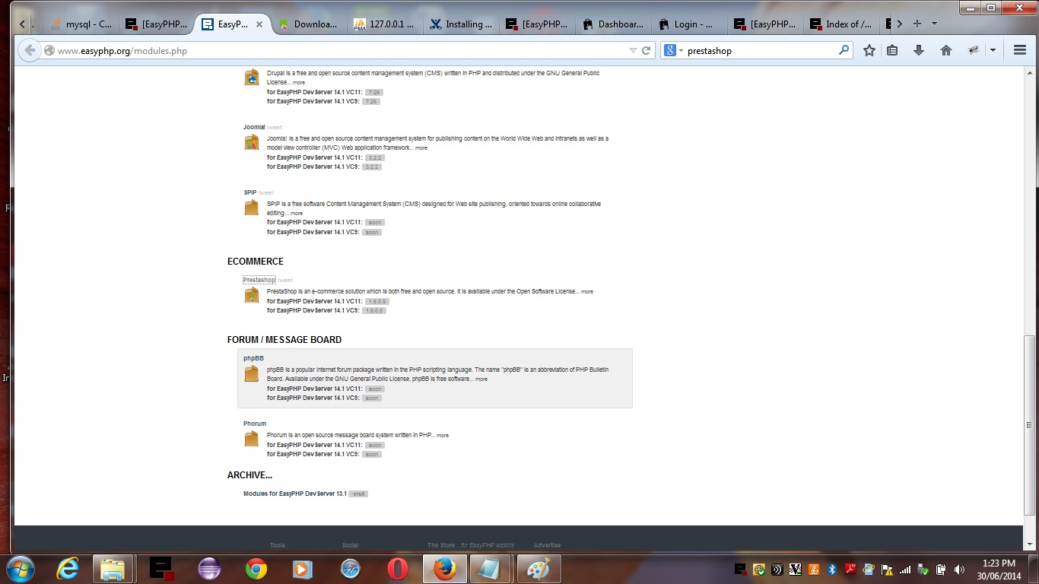The image size is (1039, 584).
Task: Click the ECOMMERCE section heading
Action: point(256,262)
